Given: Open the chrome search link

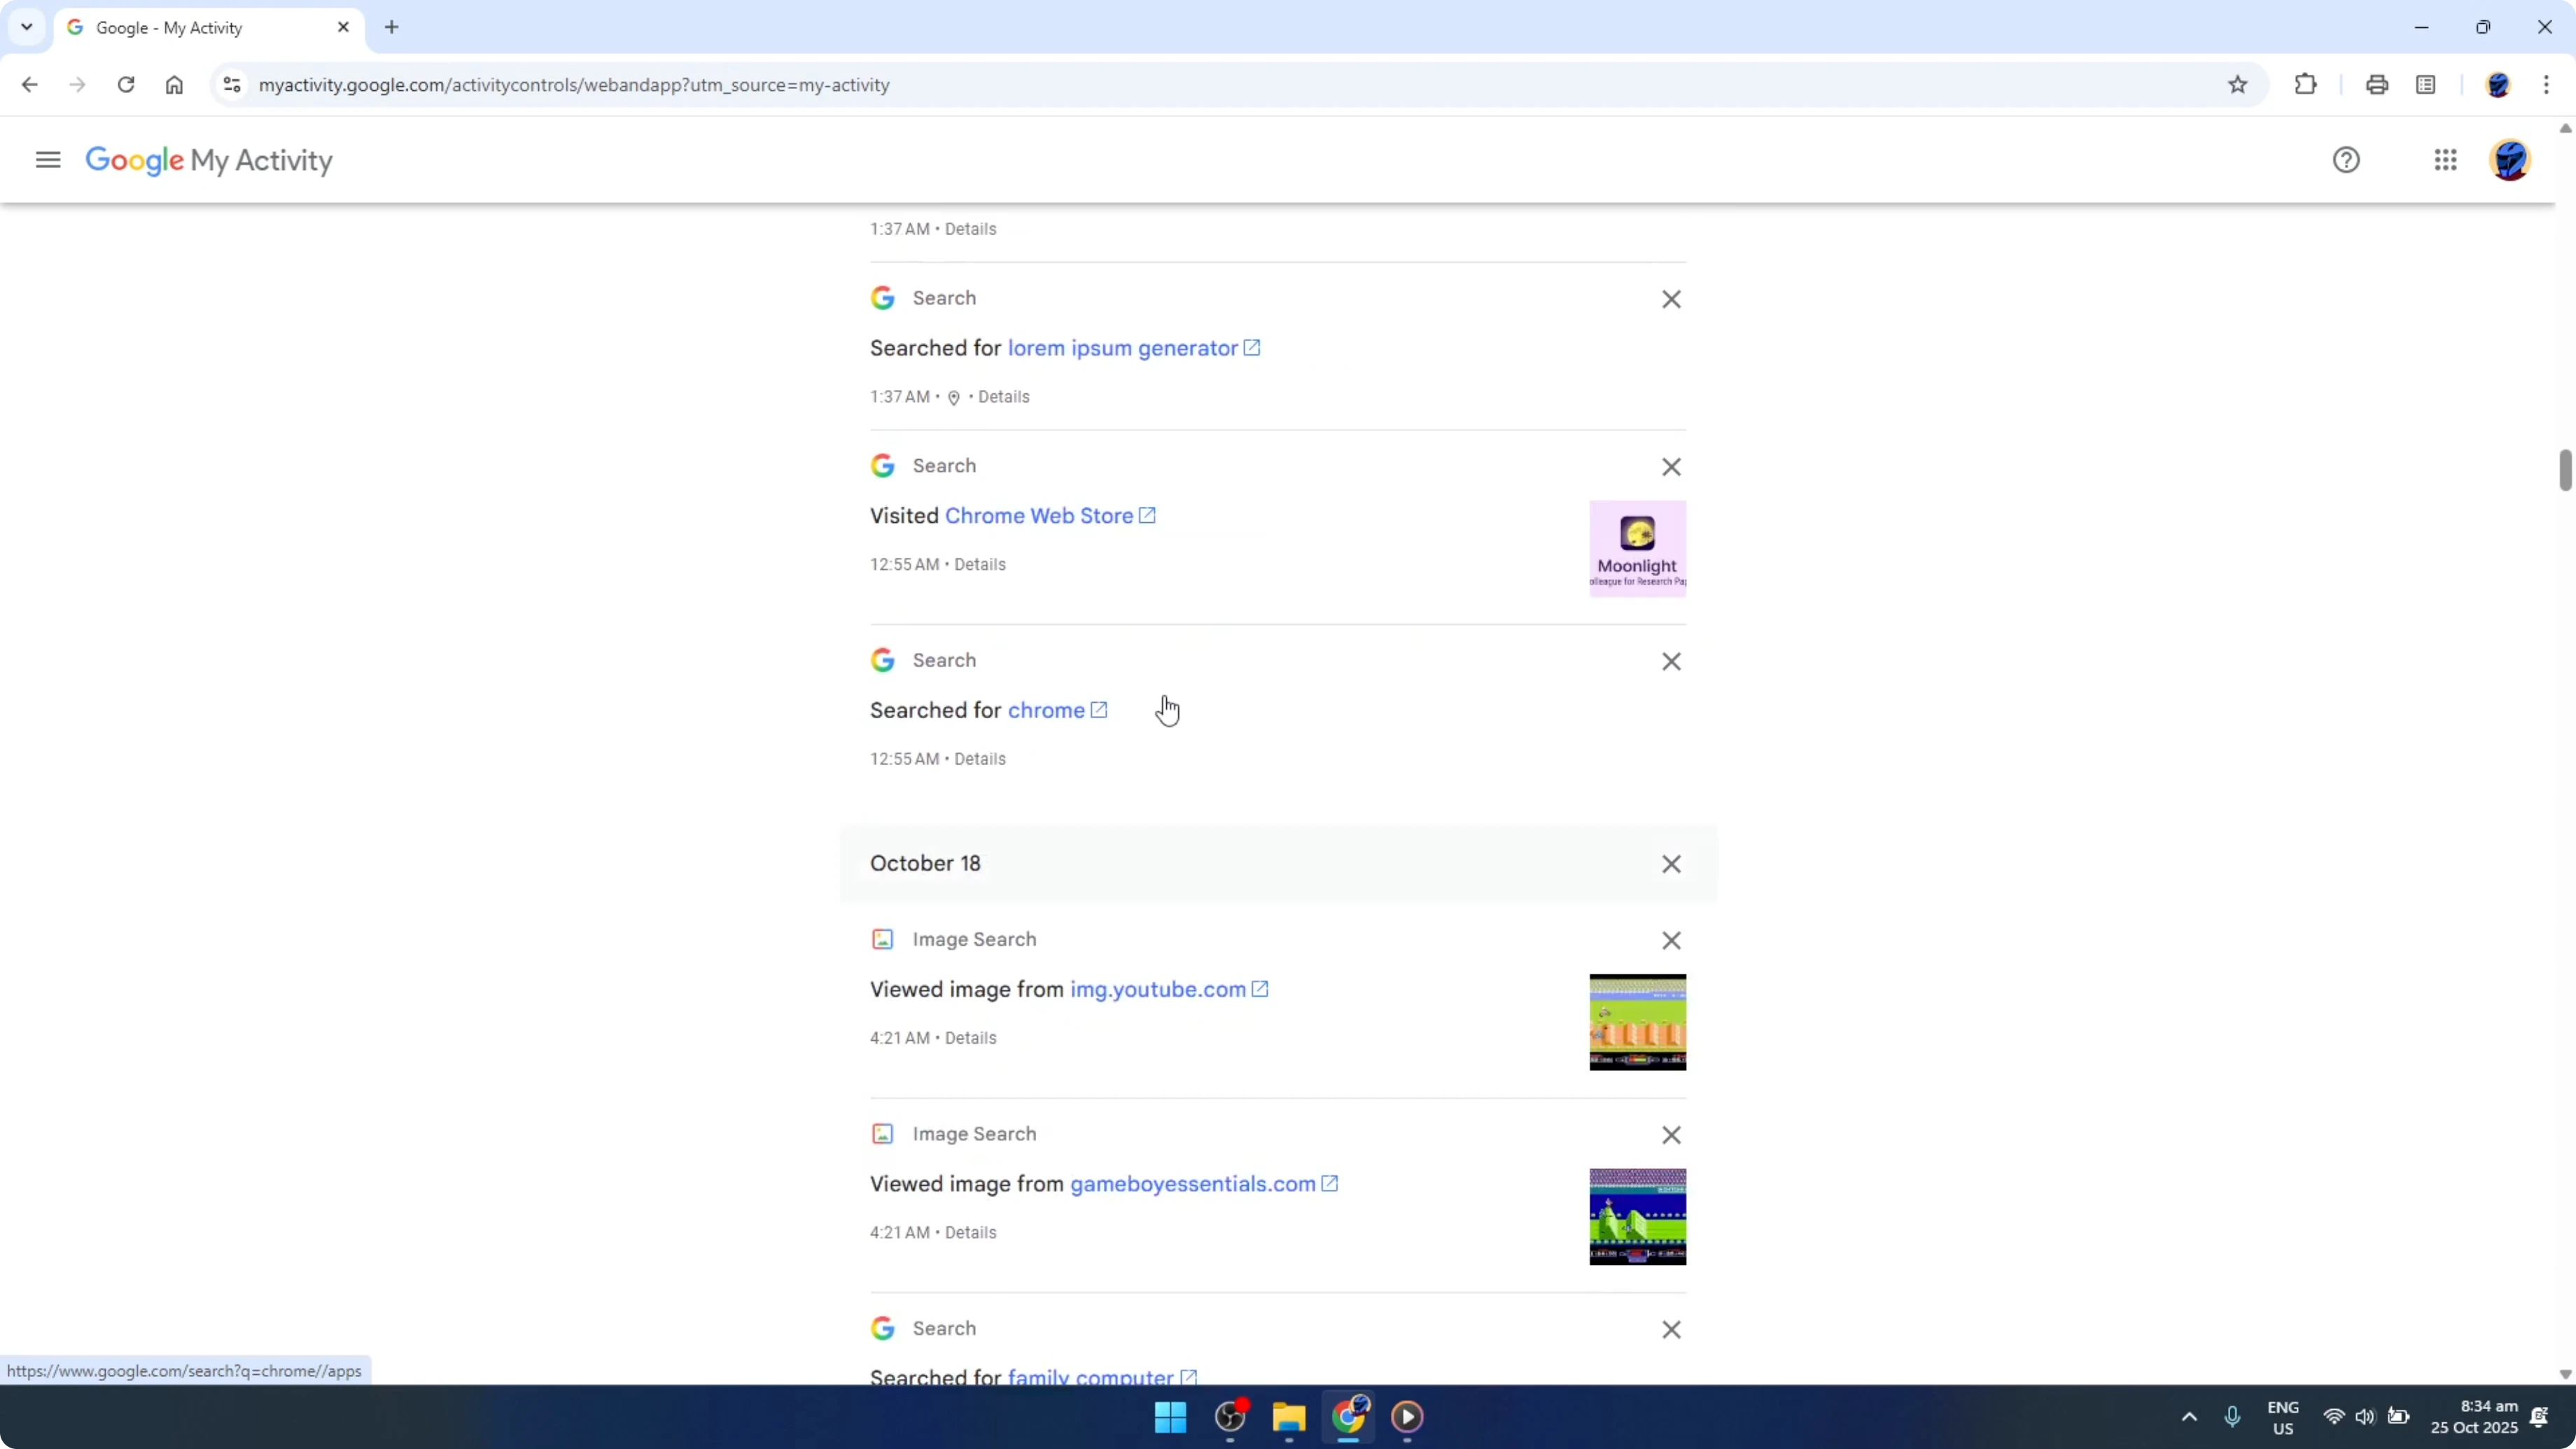Looking at the screenshot, I should coord(1046,710).
